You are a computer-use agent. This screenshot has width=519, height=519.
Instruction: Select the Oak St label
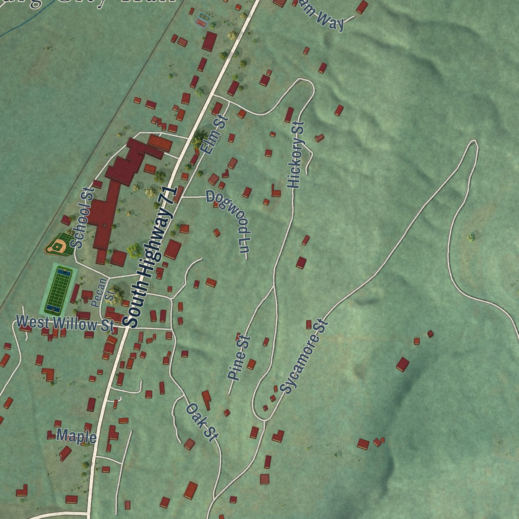(201, 423)
